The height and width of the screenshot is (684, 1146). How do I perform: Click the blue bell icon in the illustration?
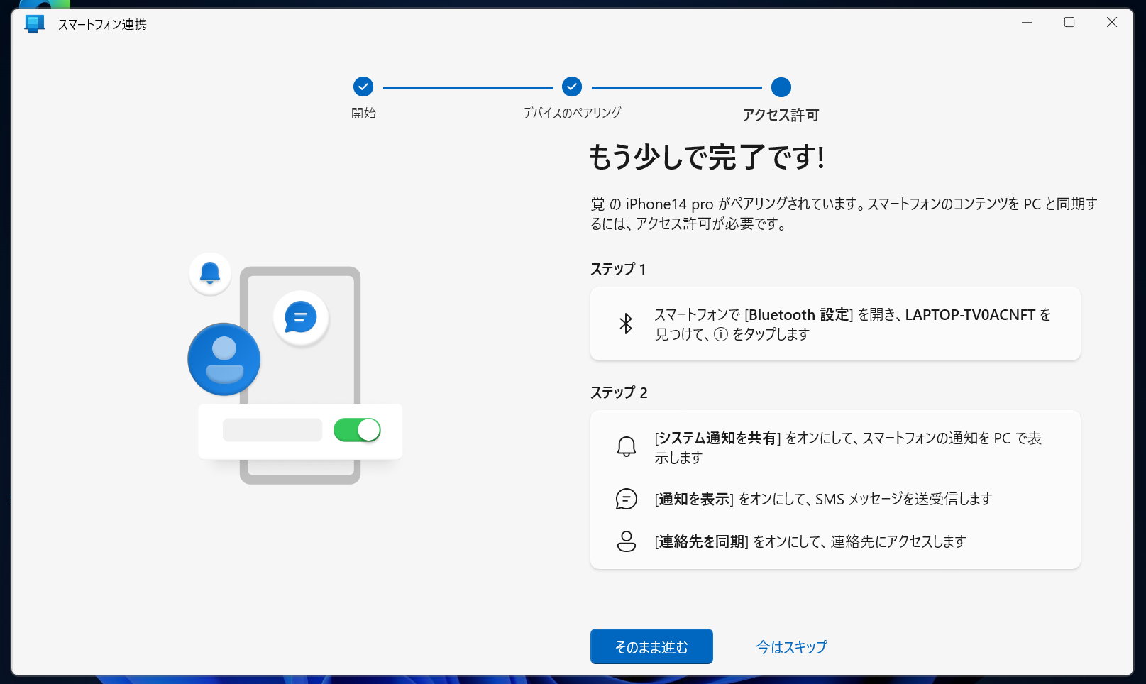click(210, 273)
